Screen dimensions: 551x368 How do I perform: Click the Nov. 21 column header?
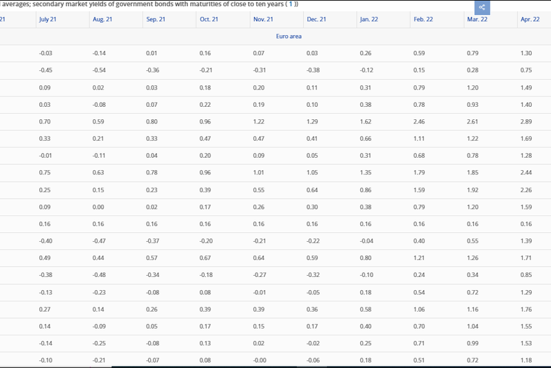[262, 19]
